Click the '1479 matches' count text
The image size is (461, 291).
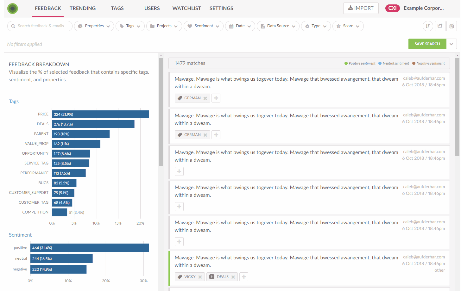pyautogui.click(x=190, y=63)
